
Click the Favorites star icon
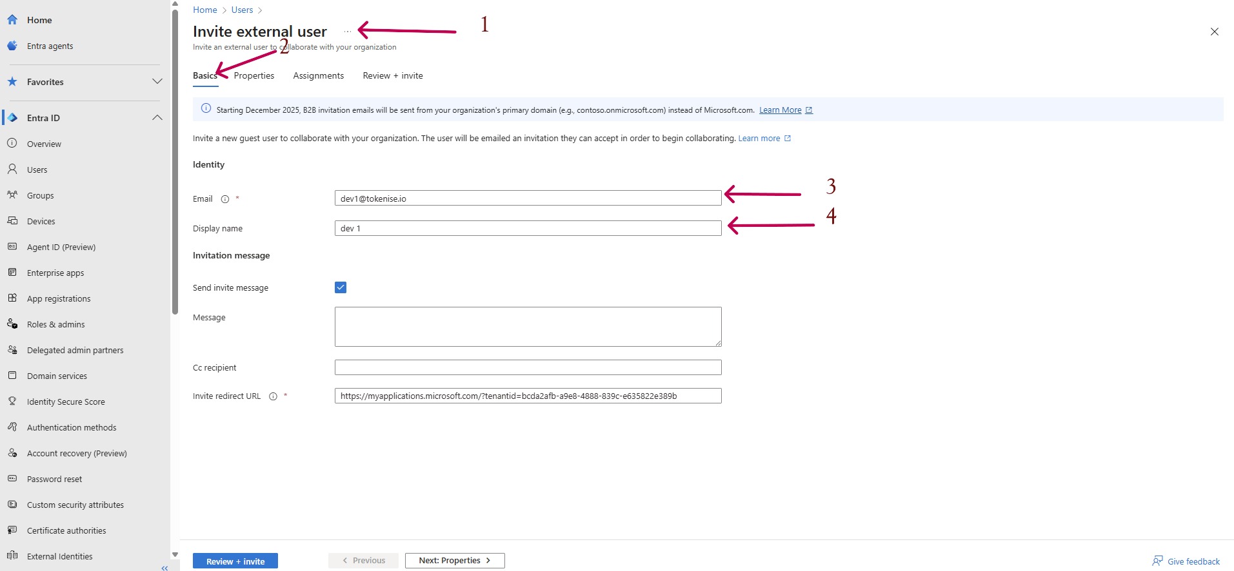pyautogui.click(x=12, y=82)
